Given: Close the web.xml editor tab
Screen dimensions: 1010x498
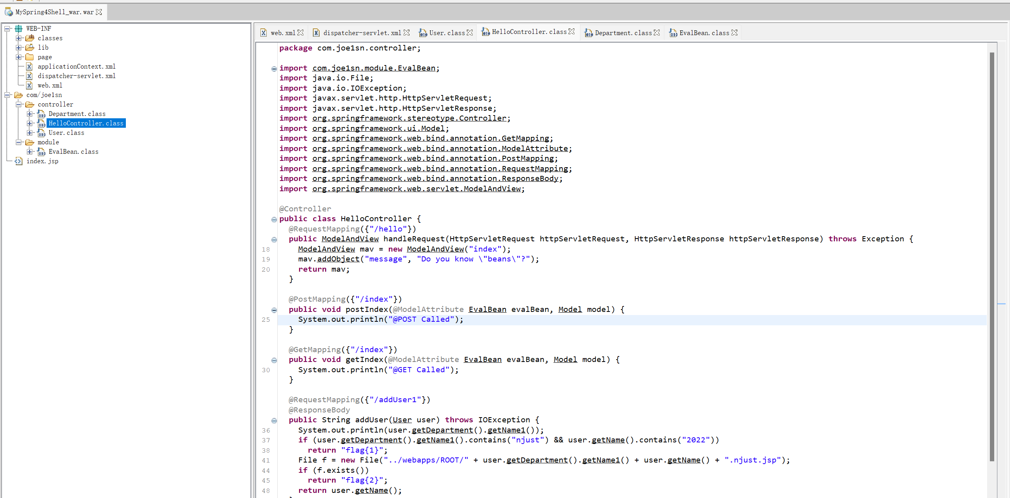Looking at the screenshot, I should 301,33.
